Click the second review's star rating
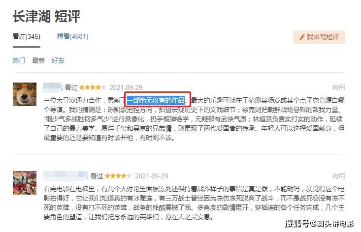361x232 pixels. [118, 176]
